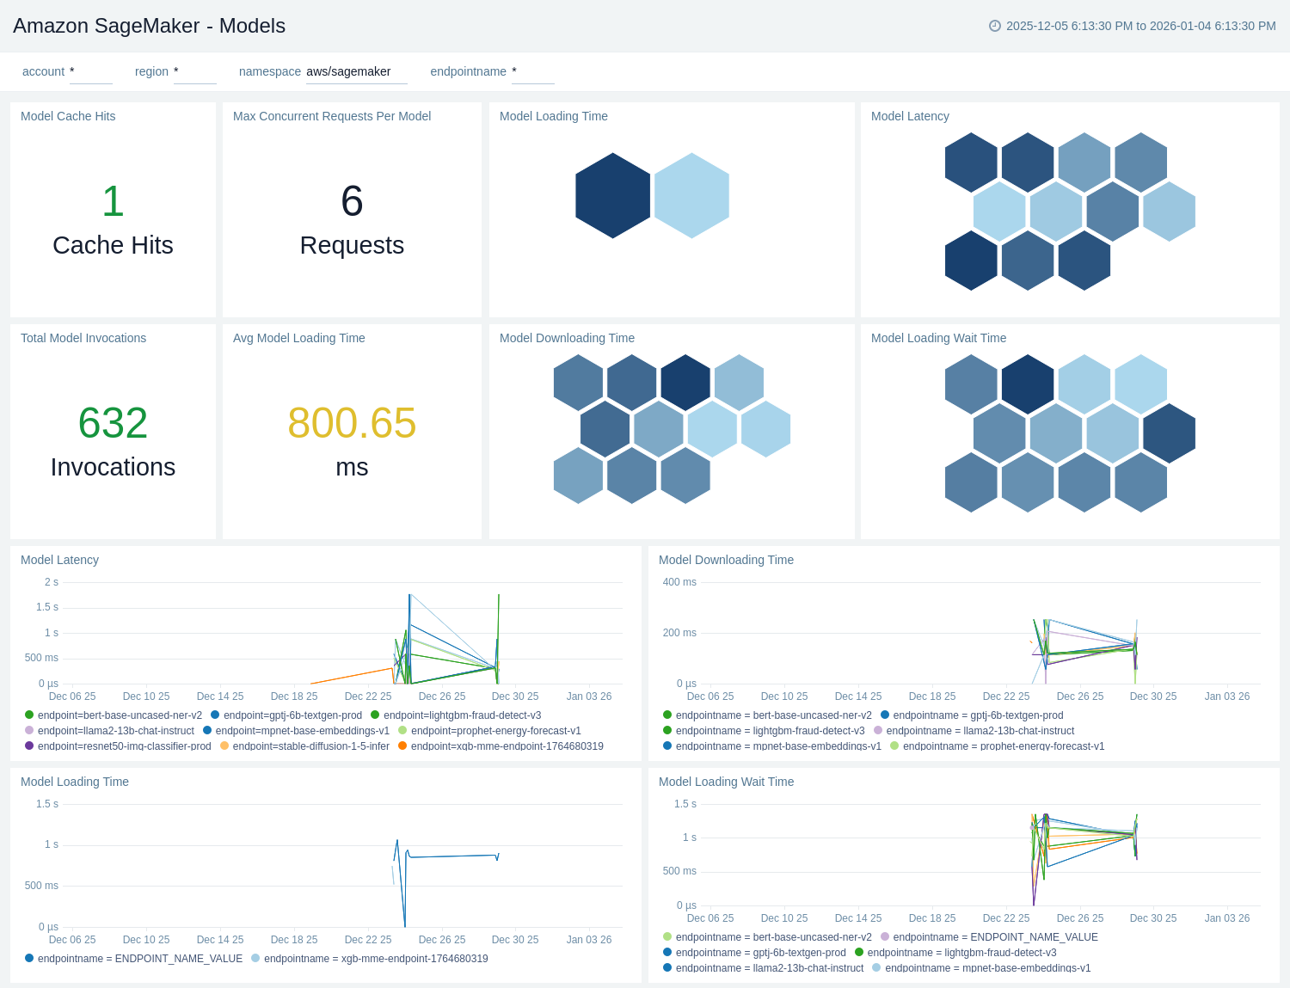This screenshot has height=988, width=1290.
Task: Click the llama2-13b-chat-instruct legend dot in Model Latency chart
Action: 29,731
